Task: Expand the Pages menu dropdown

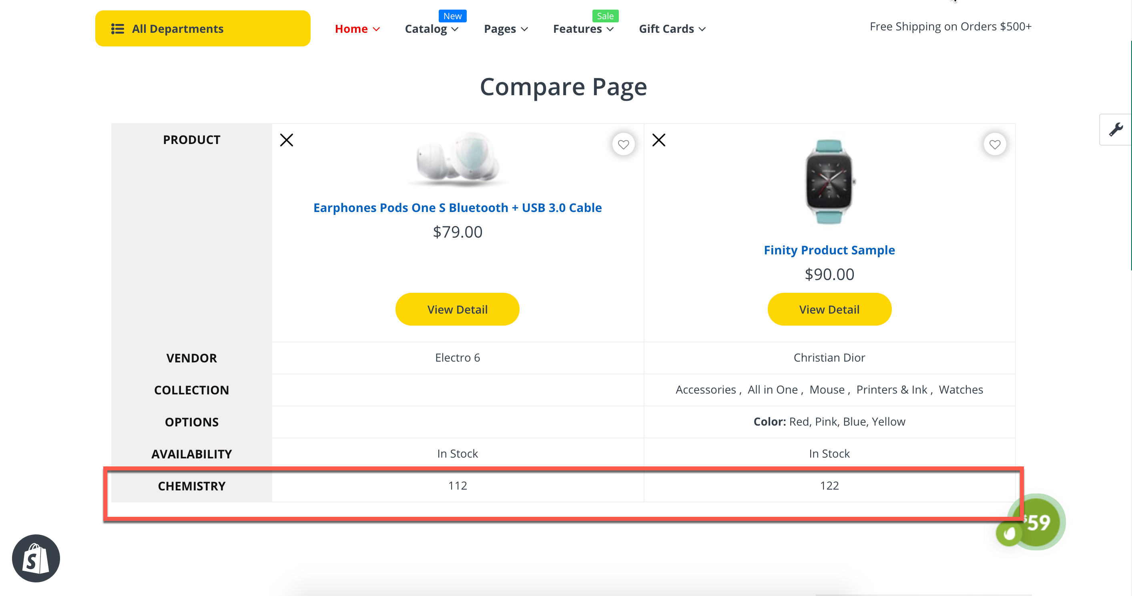Action: pos(506,29)
